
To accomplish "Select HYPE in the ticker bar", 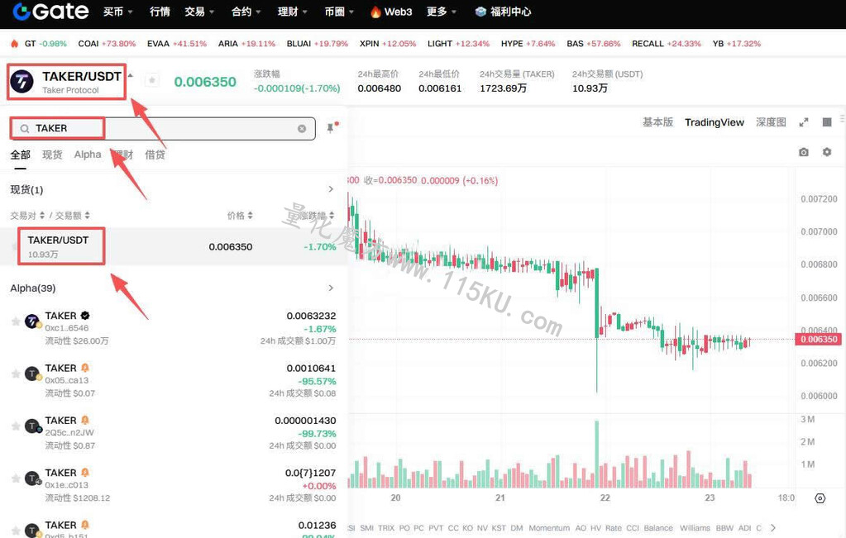I will click(x=528, y=44).
